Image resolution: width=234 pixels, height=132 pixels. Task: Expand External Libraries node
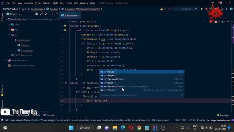[x=6, y=60]
